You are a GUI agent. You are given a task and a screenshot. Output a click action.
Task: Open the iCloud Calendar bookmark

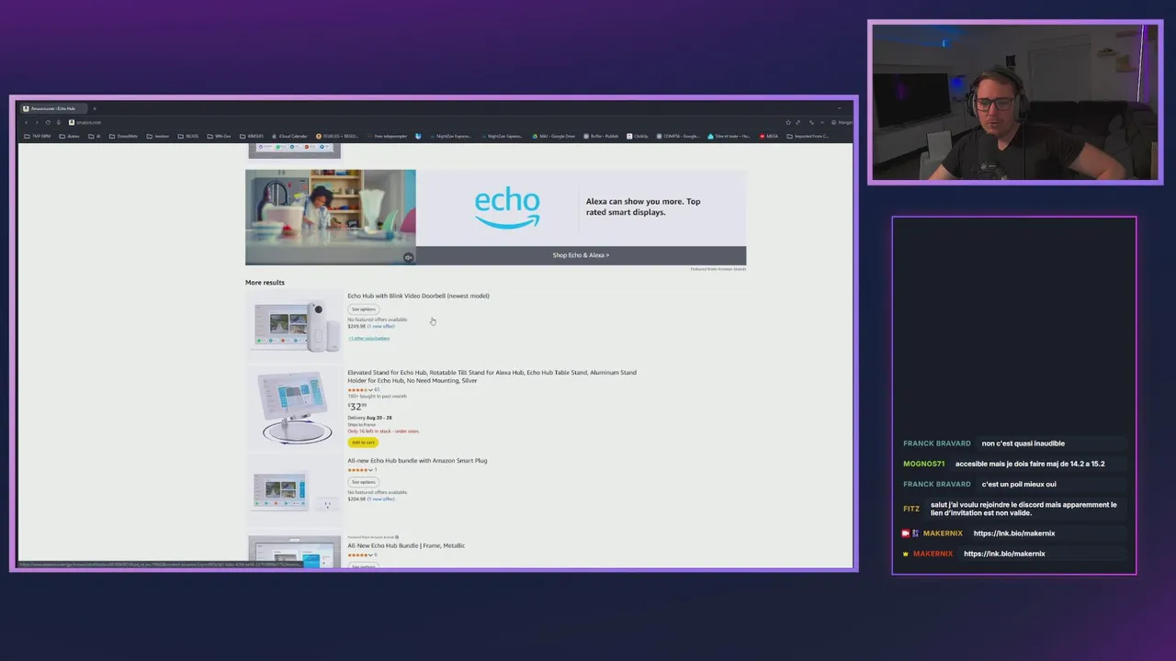click(289, 136)
